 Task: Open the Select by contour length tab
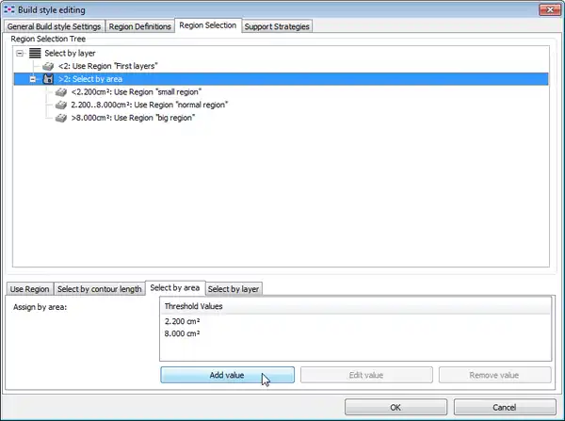99,288
